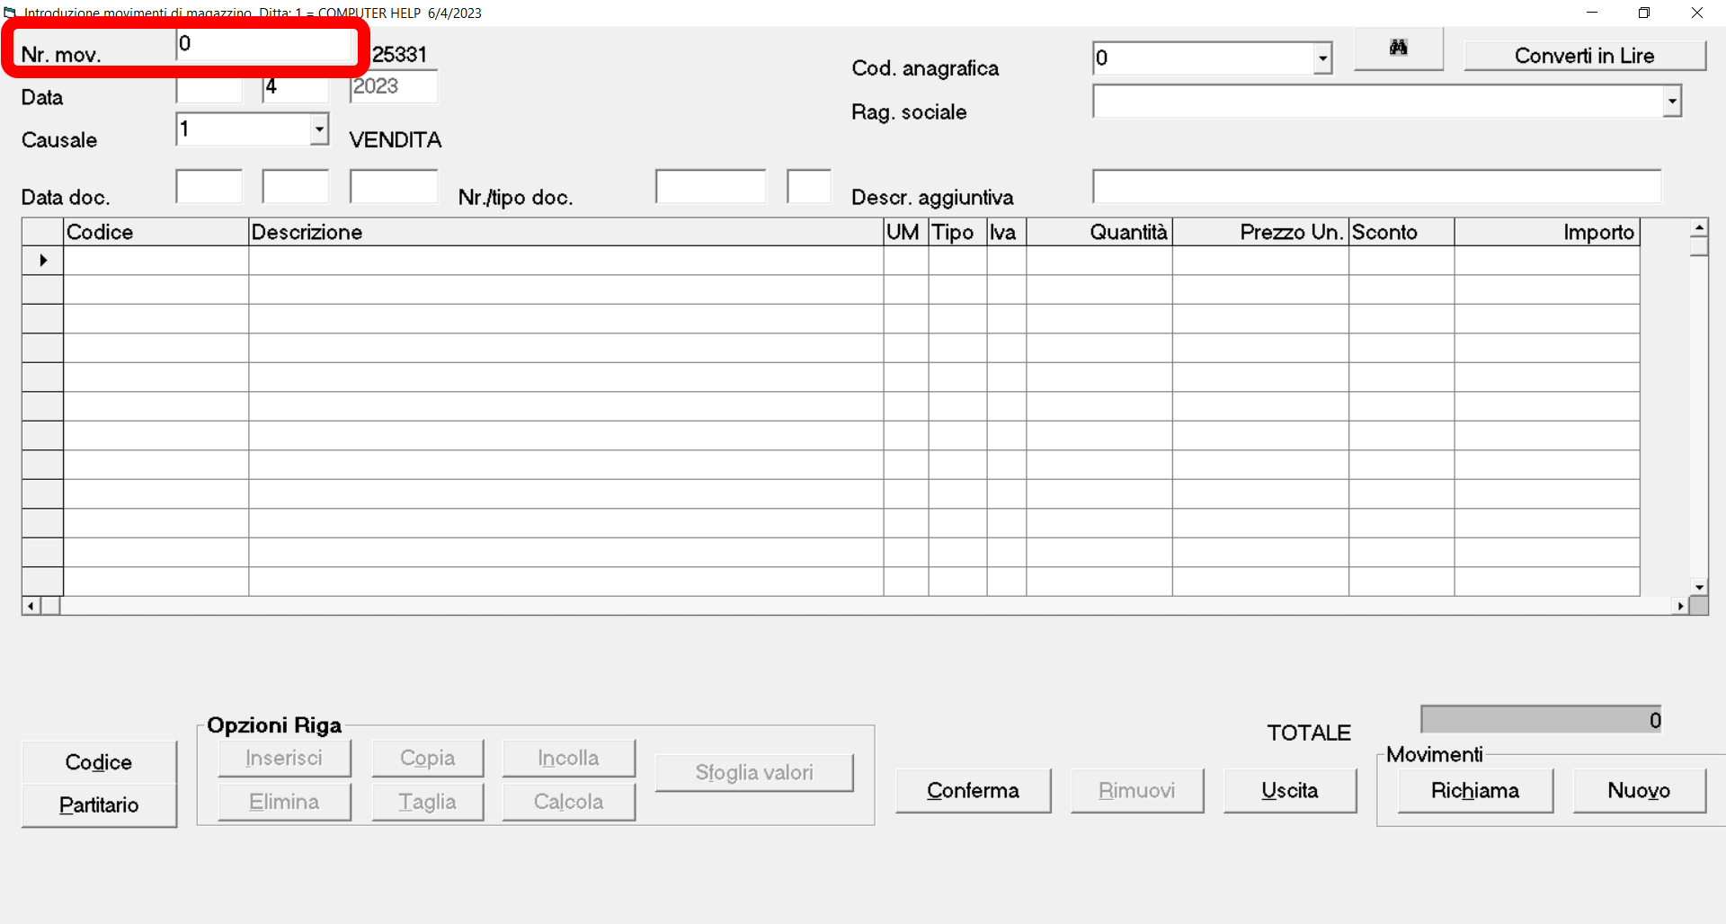Click the Incolla button
The height and width of the screenshot is (924, 1726).
tap(568, 759)
